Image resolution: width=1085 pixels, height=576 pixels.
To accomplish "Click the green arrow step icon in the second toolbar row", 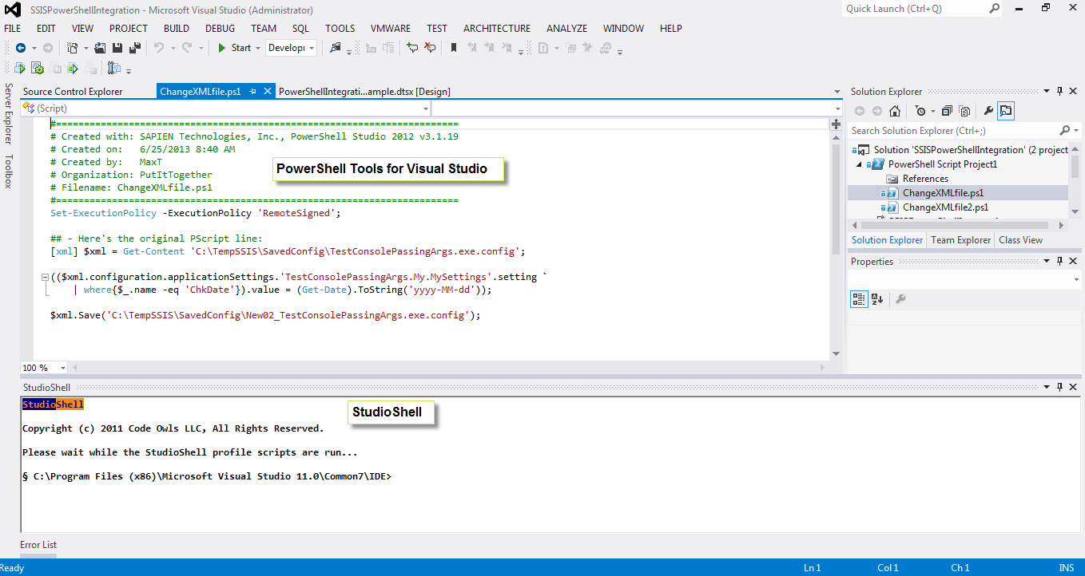I will coord(73,69).
